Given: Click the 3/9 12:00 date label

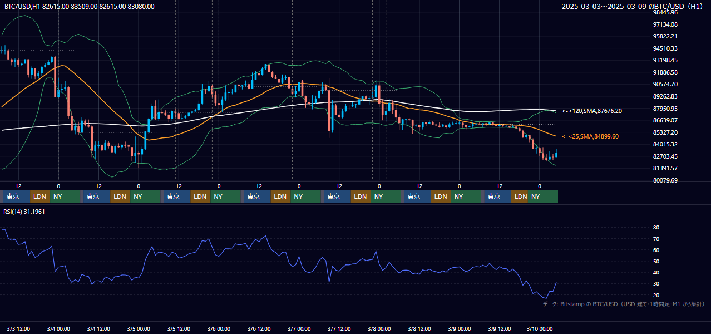Looking at the screenshot, I should point(499,328).
